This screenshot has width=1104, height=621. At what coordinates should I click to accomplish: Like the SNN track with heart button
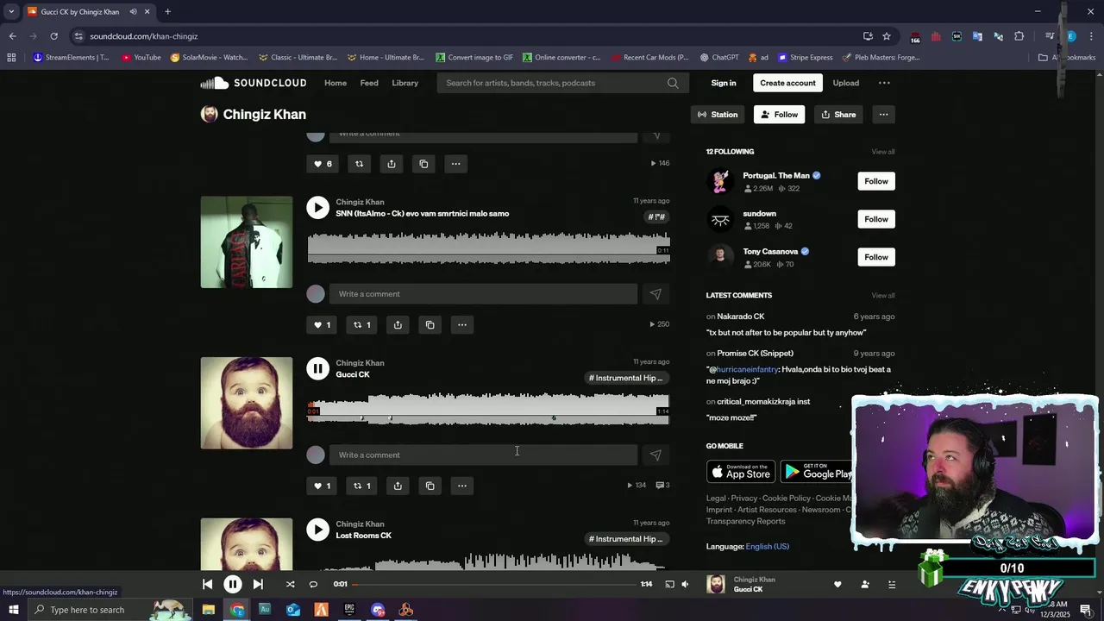322,325
